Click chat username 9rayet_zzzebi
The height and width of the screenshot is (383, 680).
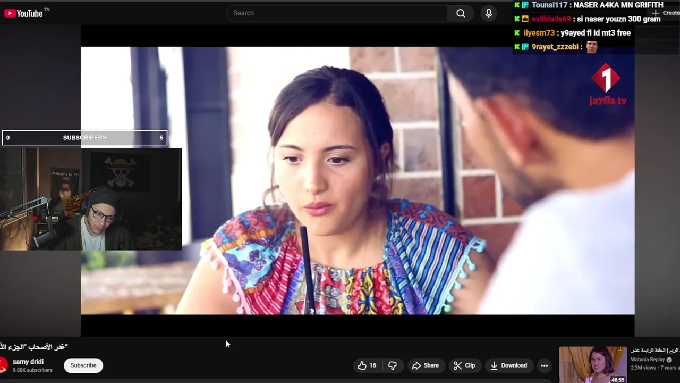(555, 47)
